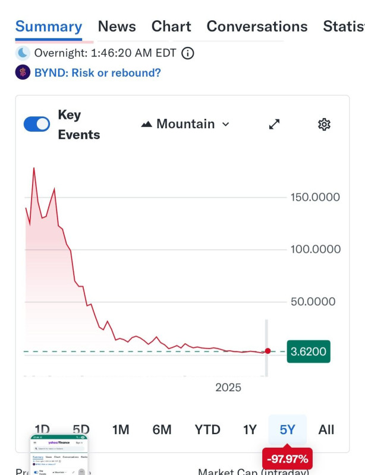Switch to the News tab

tap(117, 27)
